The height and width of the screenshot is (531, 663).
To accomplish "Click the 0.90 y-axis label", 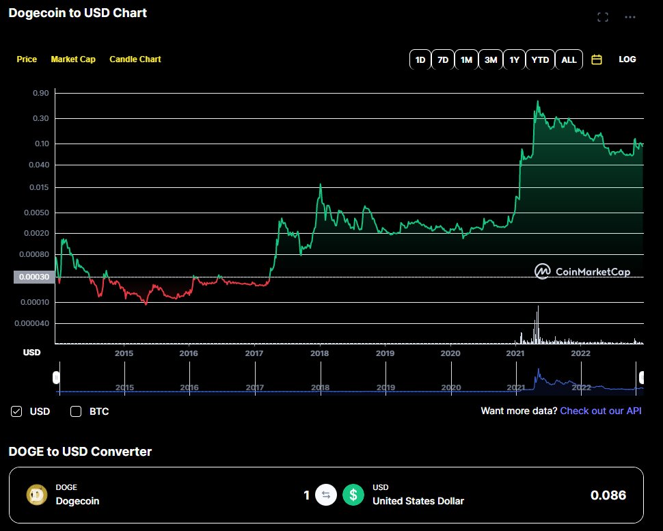I will [41, 93].
